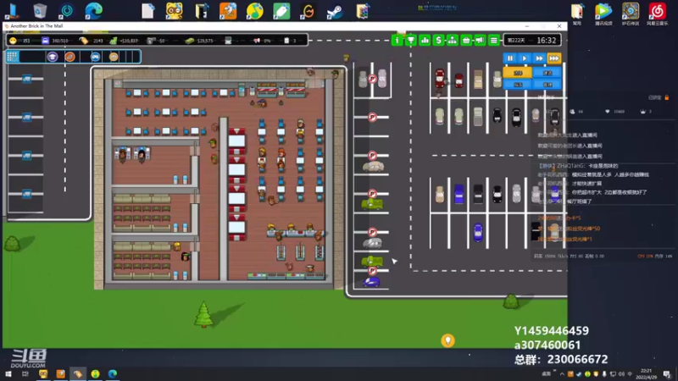The image size is (678, 381).
Task: Click the green cash balance icon
Action: click(x=189, y=41)
